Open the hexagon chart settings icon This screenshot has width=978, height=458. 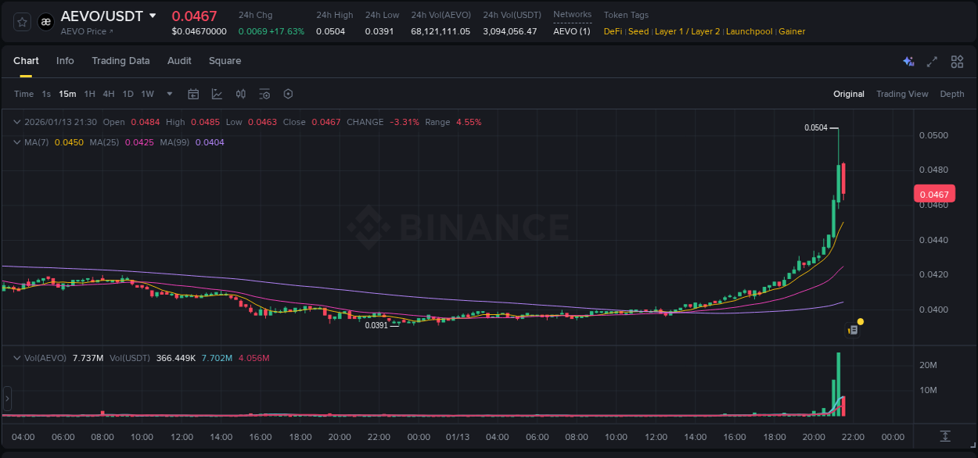[288, 94]
